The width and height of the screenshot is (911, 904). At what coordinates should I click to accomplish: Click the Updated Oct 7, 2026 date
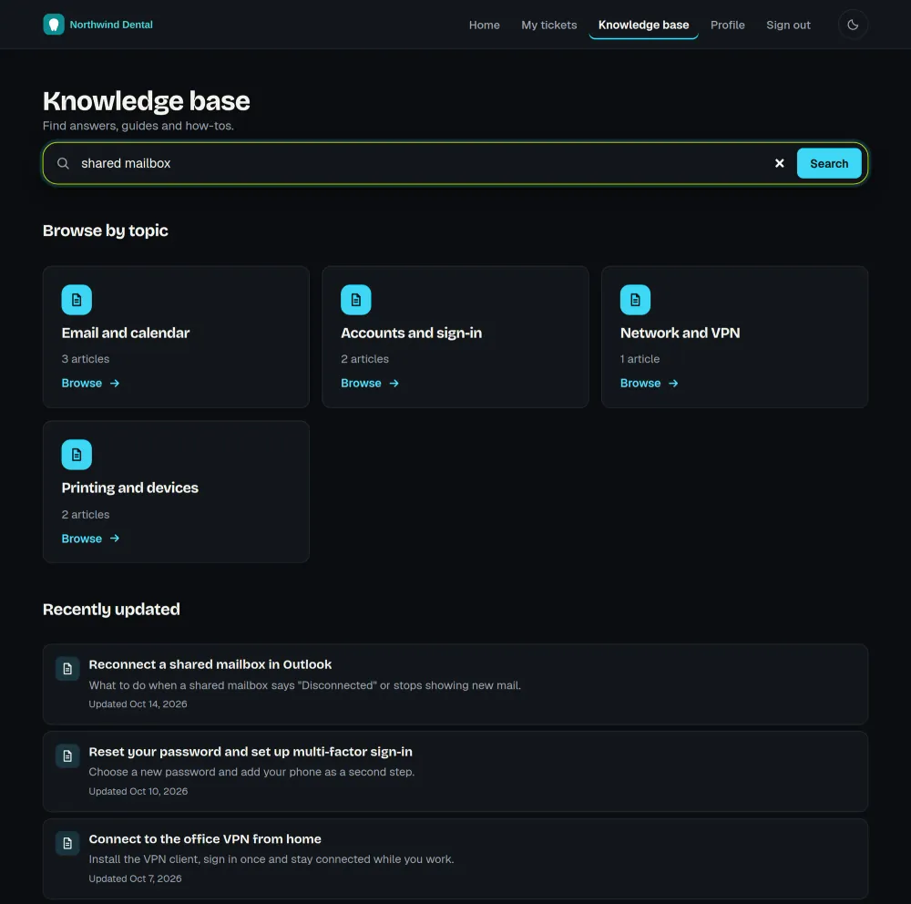[x=135, y=878]
